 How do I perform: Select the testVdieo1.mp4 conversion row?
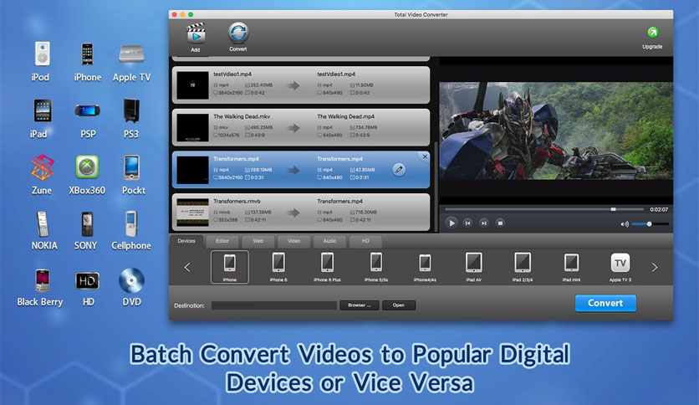click(301, 85)
